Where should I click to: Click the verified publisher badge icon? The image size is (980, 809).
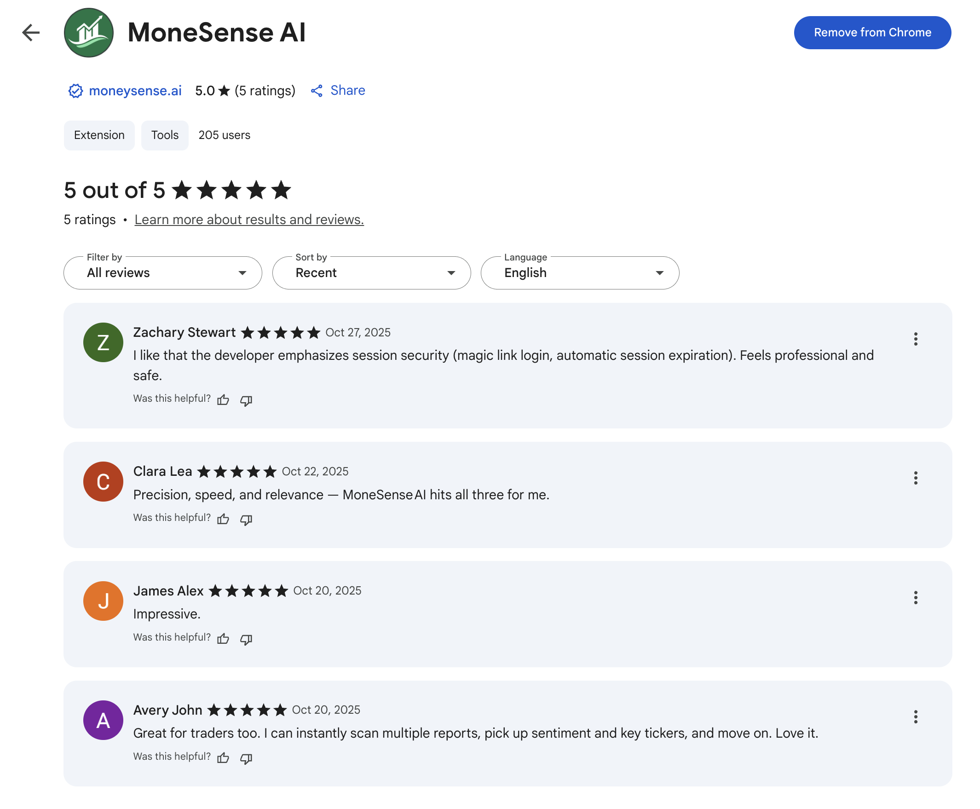[76, 90]
